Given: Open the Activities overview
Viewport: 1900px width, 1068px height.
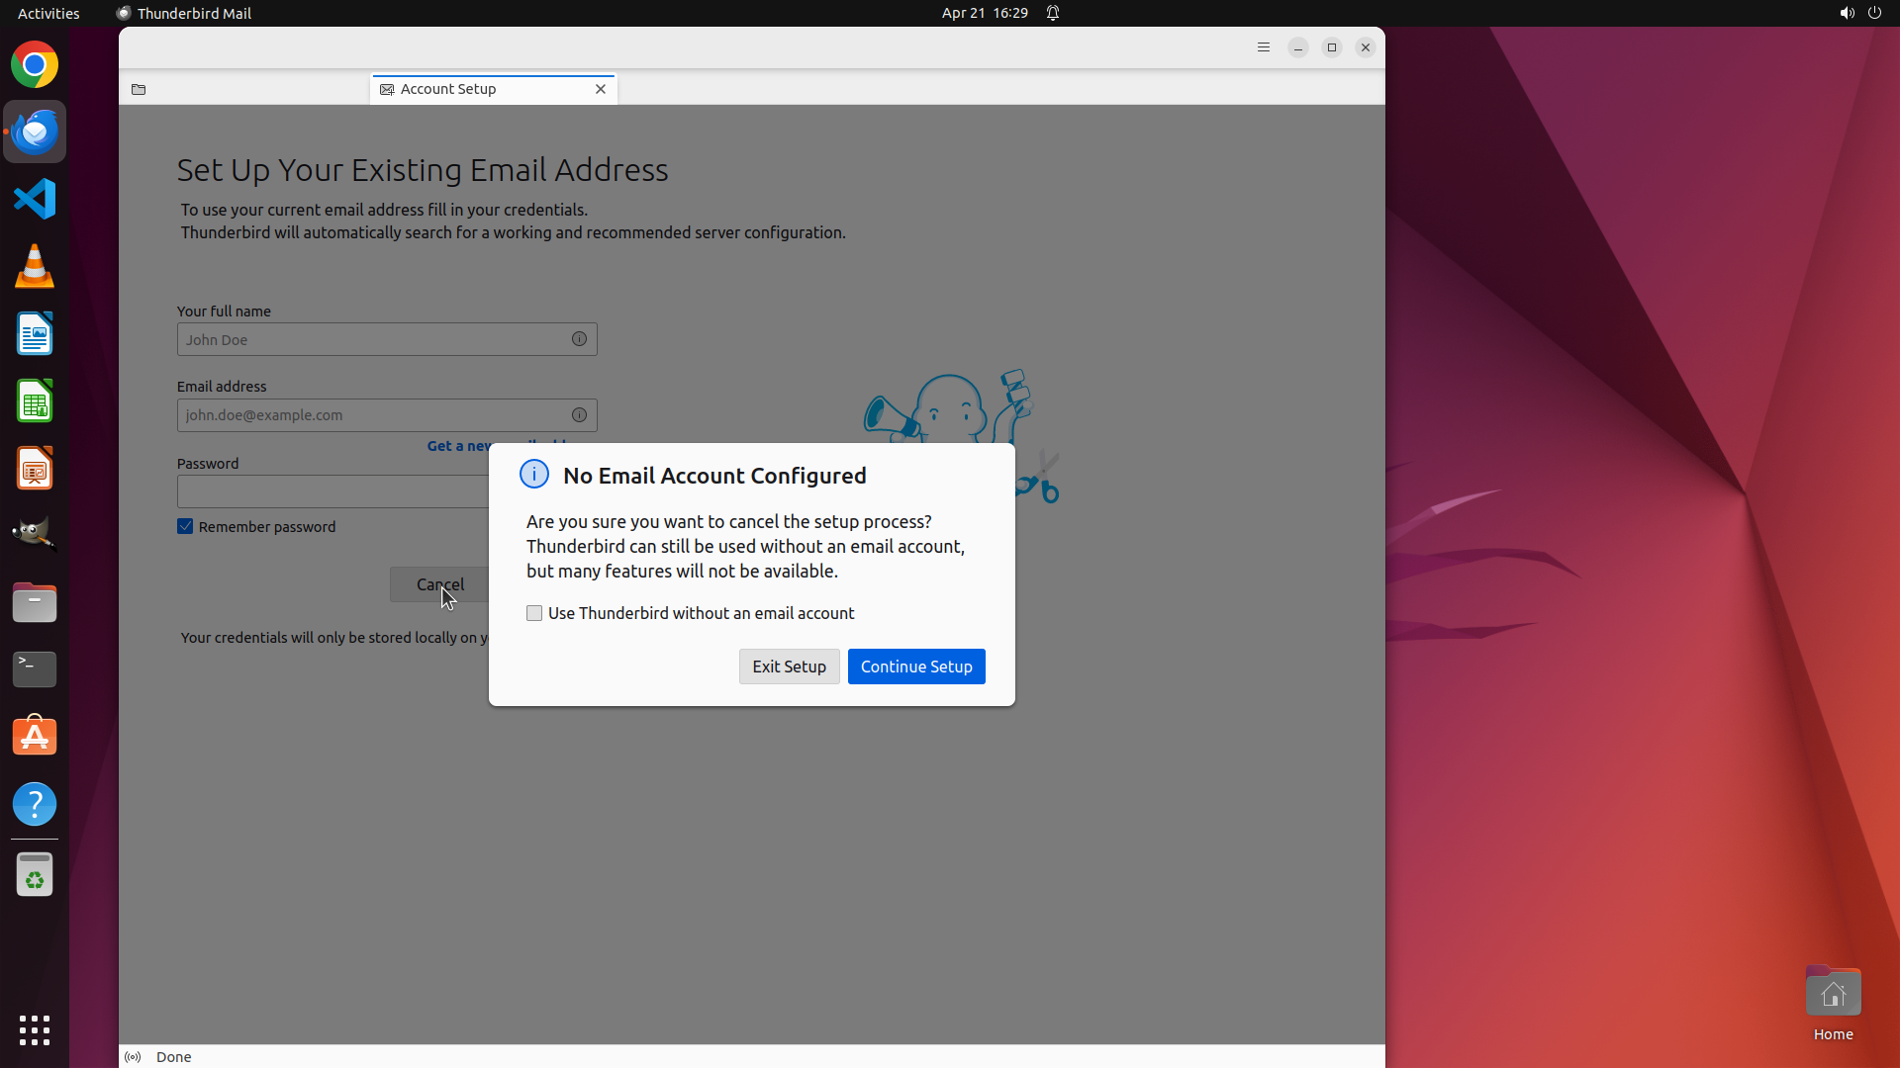Looking at the screenshot, I should [x=48, y=13].
